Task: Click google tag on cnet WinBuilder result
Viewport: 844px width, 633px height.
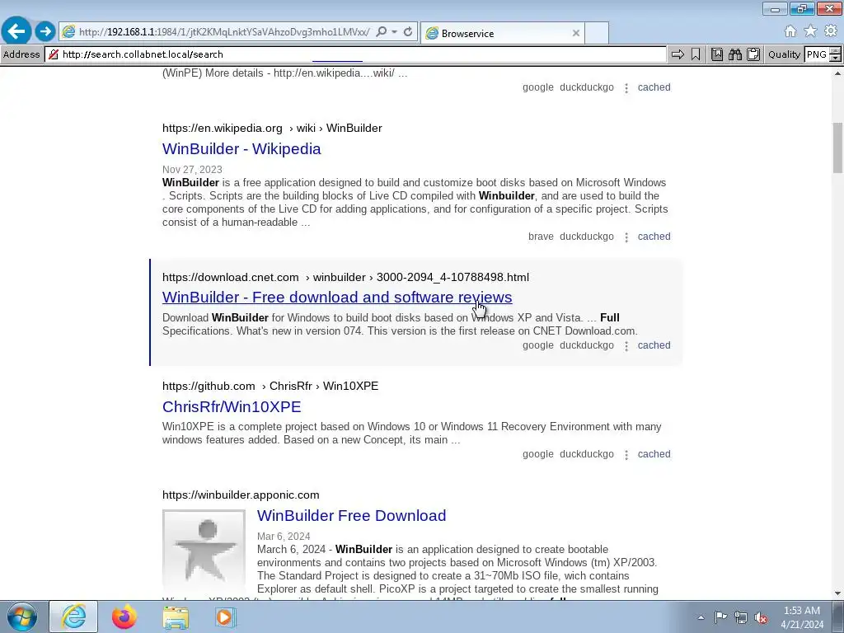Action: pos(537,345)
